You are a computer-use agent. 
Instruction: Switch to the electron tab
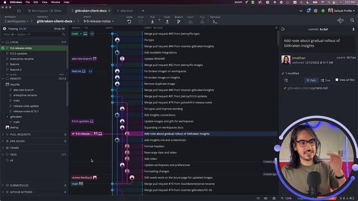(x=125, y=11)
